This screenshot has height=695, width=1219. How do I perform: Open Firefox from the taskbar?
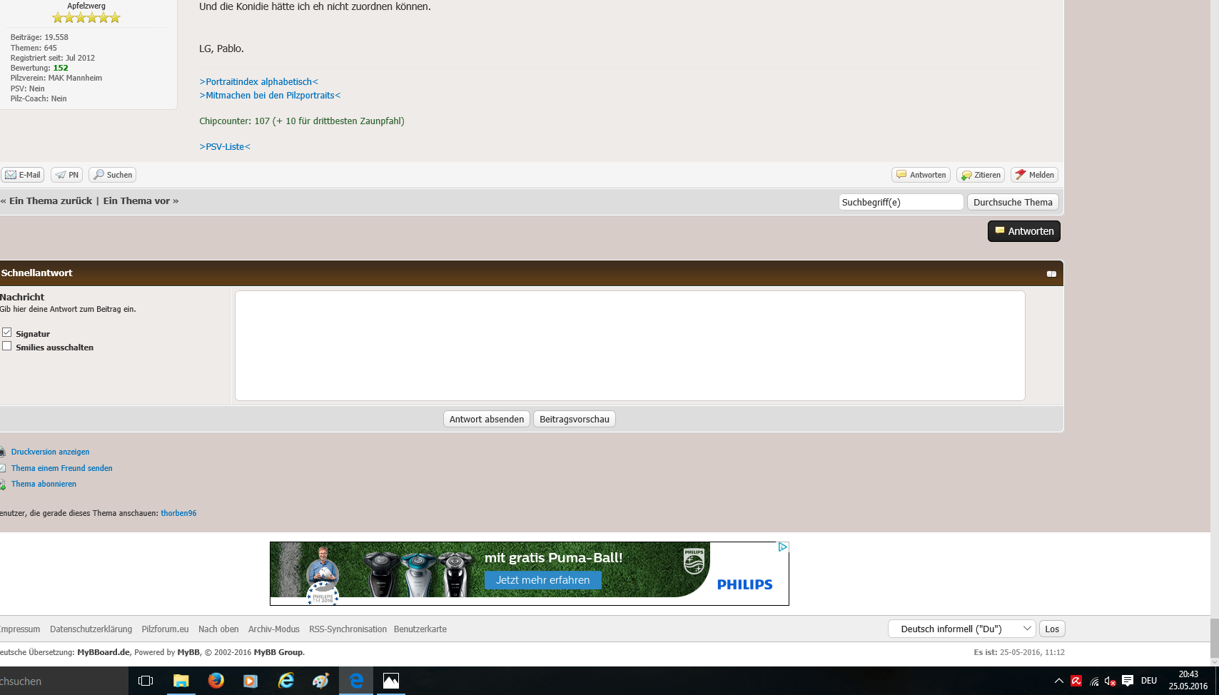[x=216, y=681]
